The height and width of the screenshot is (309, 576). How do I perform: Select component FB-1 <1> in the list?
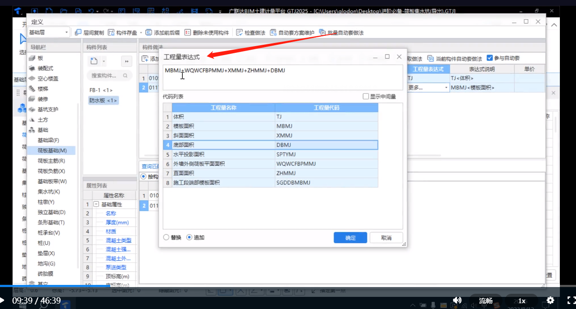point(101,90)
